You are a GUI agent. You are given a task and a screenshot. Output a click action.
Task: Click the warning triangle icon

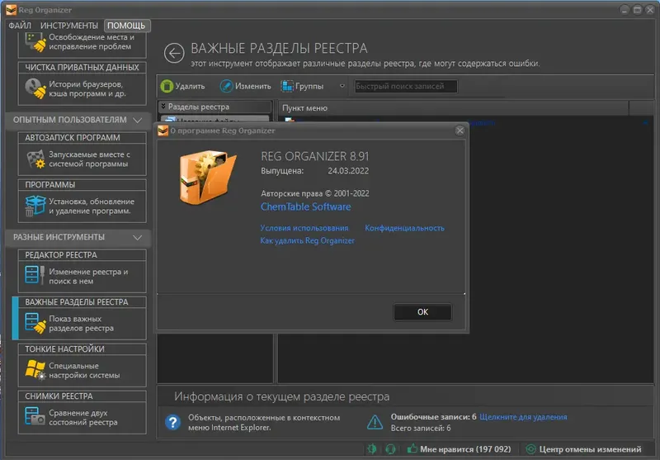pos(375,422)
